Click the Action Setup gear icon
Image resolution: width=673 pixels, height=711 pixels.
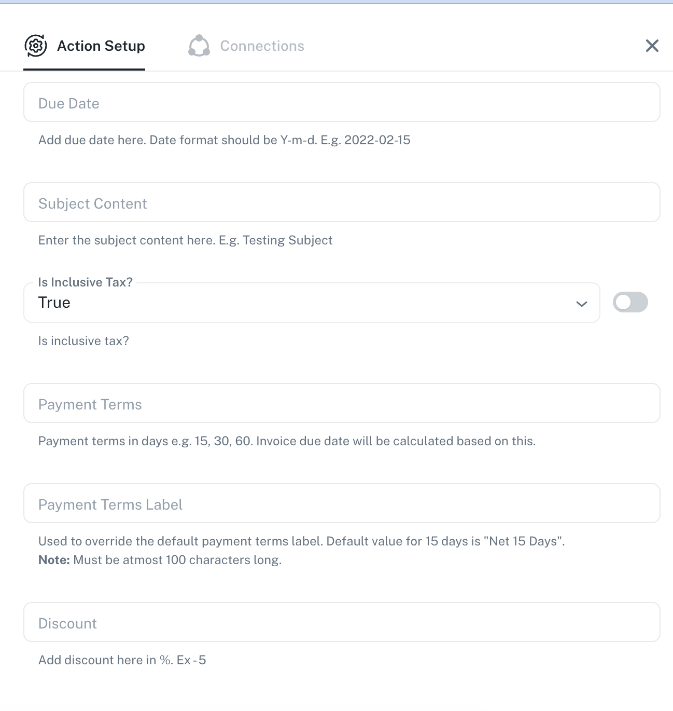(x=36, y=46)
